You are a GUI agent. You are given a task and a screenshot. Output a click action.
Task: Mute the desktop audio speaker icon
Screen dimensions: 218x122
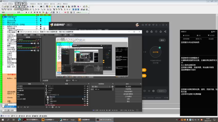coord(35,50)
